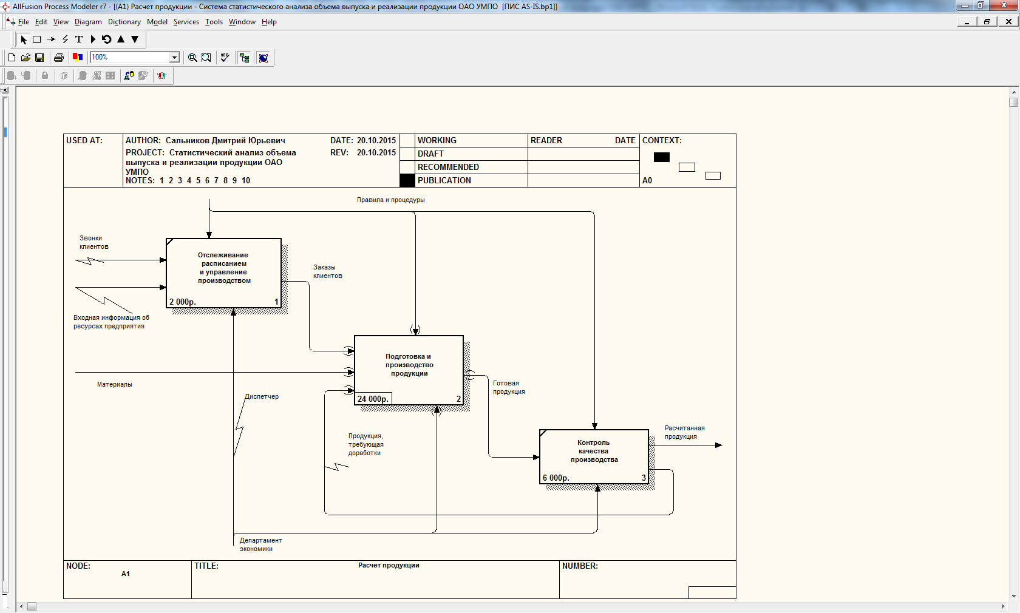This screenshot has width=1020, height=613.
Task: Select the Arrow drawing tool
Action: pos(51,39)
